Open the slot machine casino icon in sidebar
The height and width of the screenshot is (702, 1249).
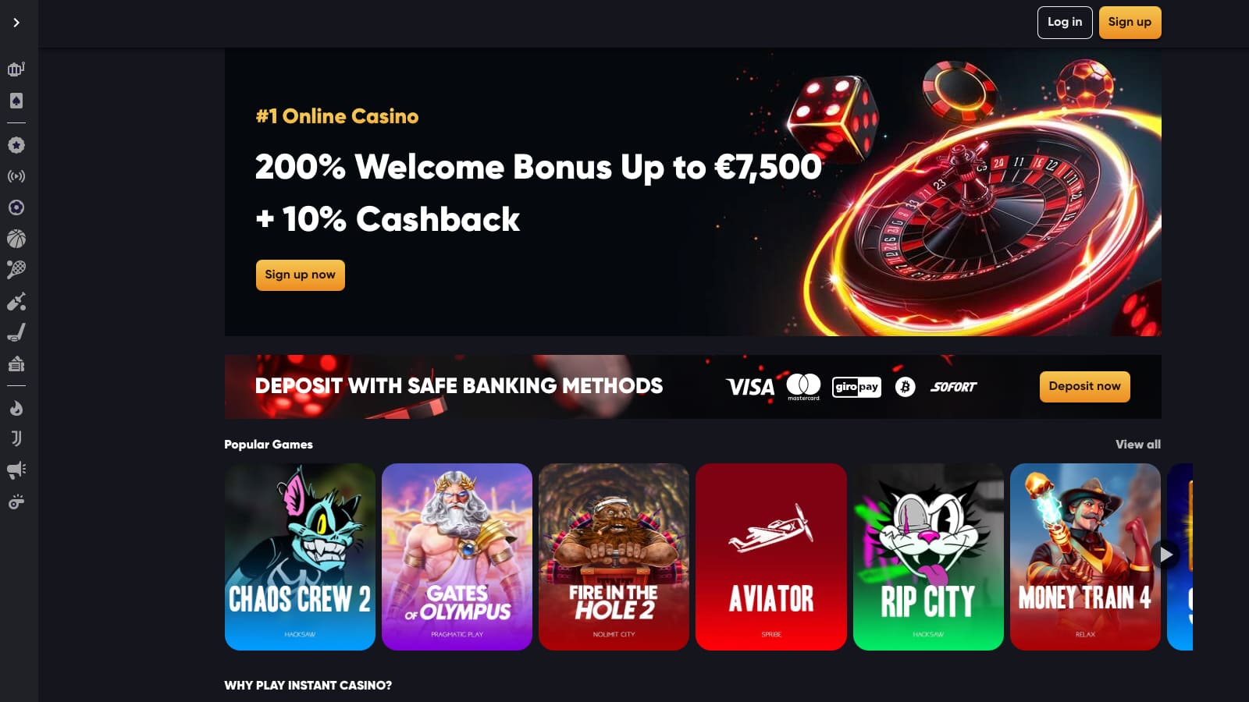16,69
